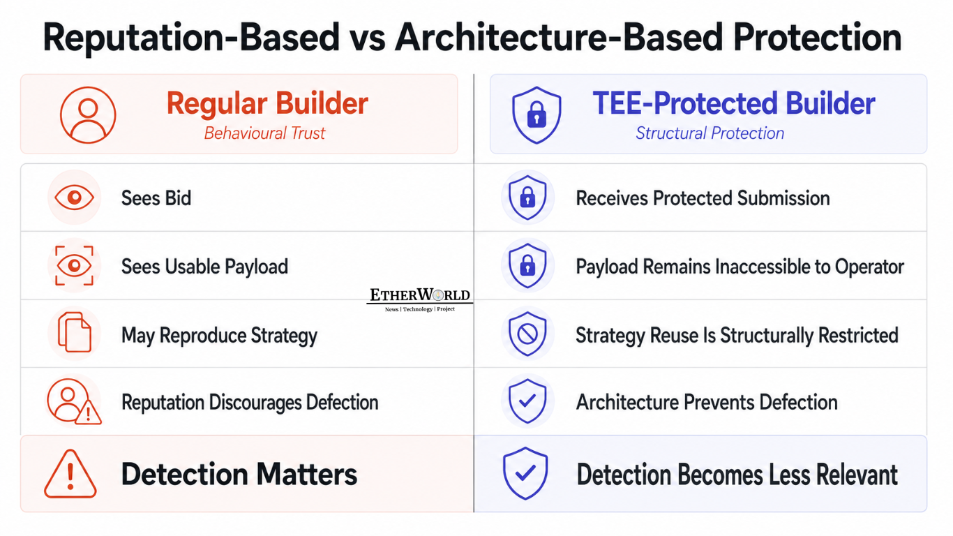Click the check shield beside Architecture Prevents Defection
This screenshot has height=536, width=953.
coord(527,401)
